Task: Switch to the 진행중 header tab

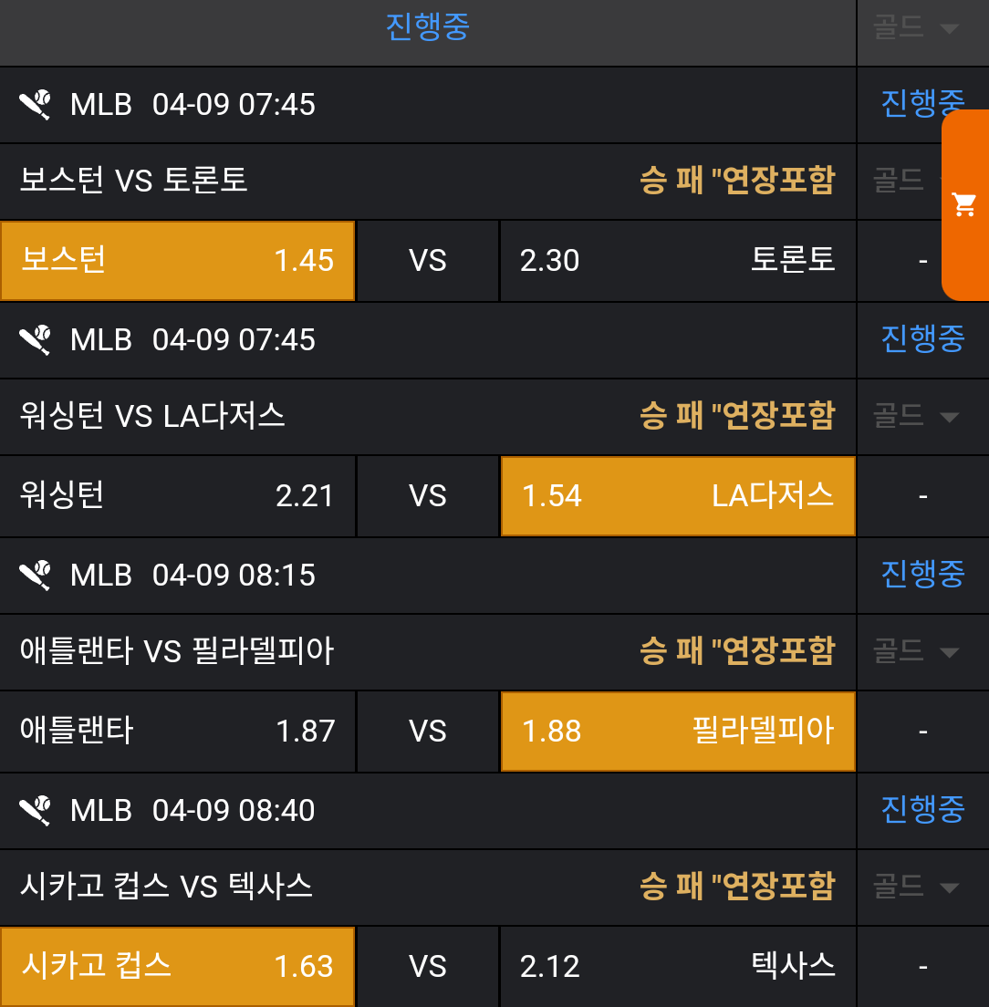Action: click(x=427, y=28)
